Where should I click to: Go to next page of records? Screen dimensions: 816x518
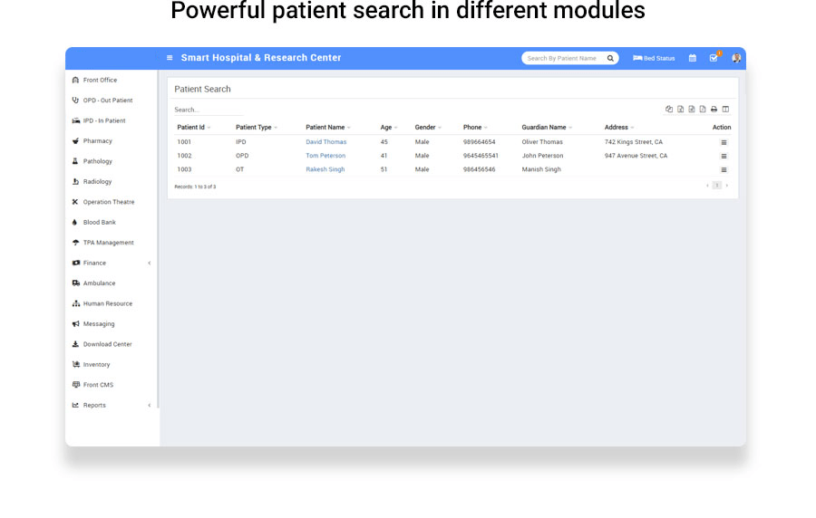tap(726, 186)
